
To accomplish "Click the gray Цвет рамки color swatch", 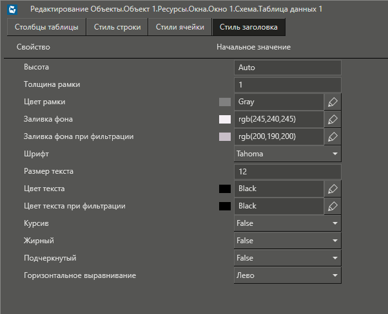I will tap(225, 102).
